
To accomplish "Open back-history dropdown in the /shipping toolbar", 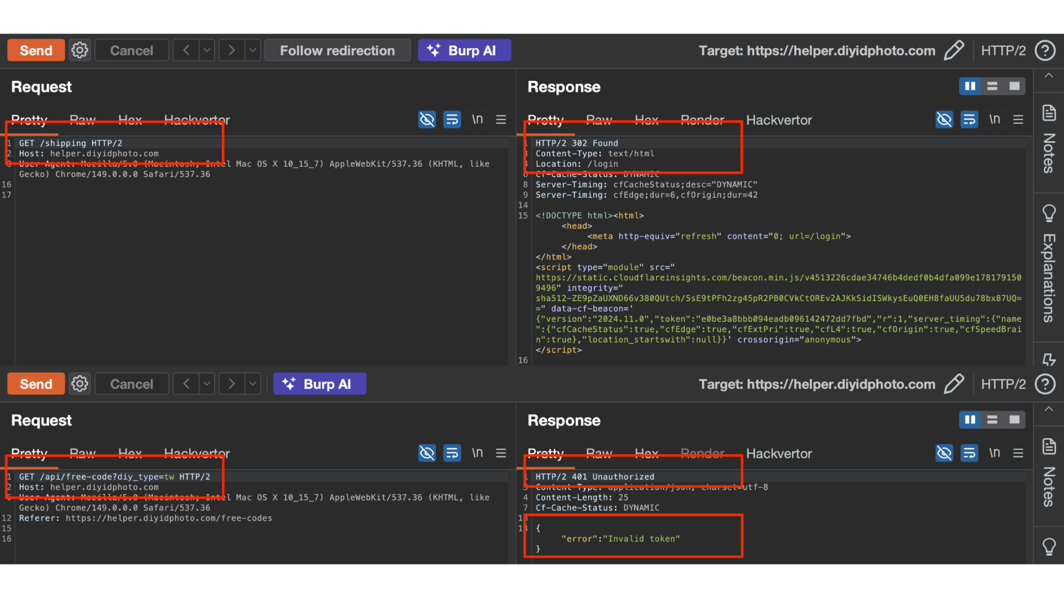I will coord(207,50).
